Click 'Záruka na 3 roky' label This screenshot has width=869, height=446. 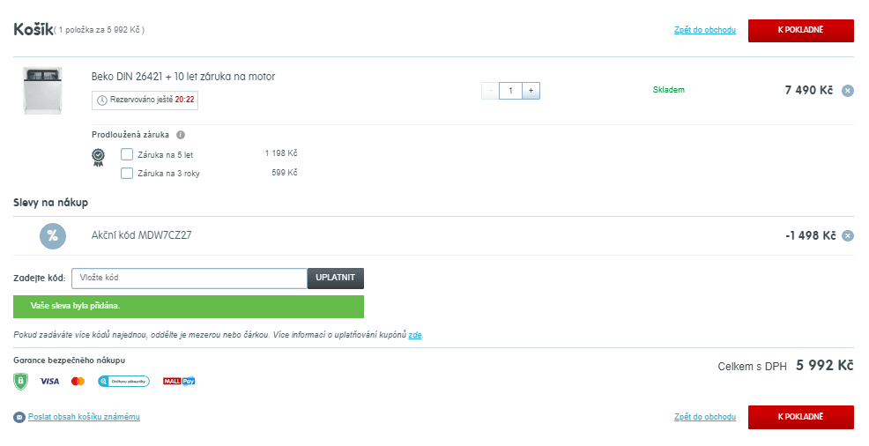point(168,174)
